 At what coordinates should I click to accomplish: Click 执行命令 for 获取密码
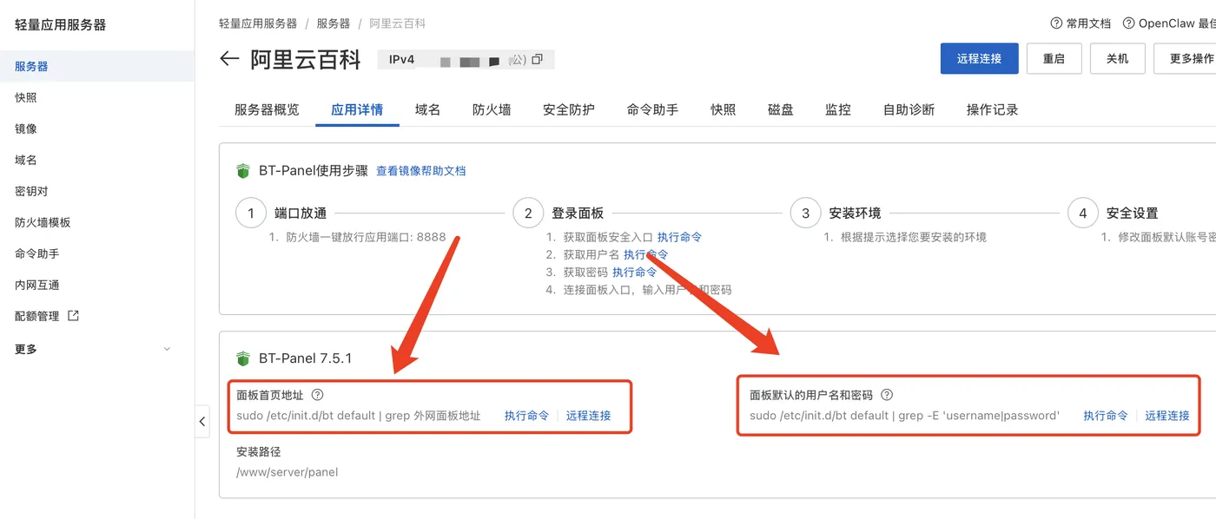[634, 272]
